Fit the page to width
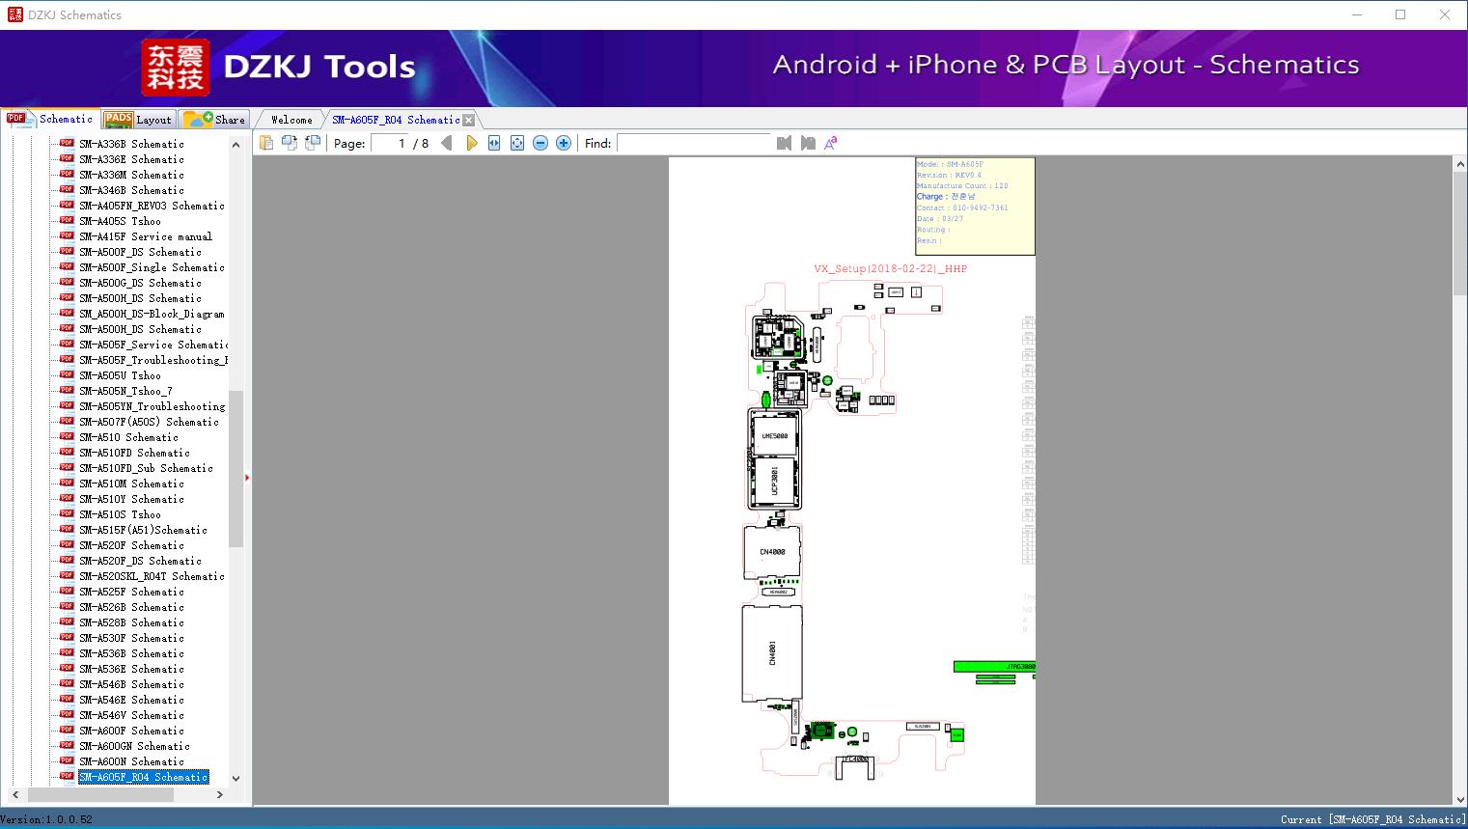Screen dimensions: 1468x829 coord(494,143)
